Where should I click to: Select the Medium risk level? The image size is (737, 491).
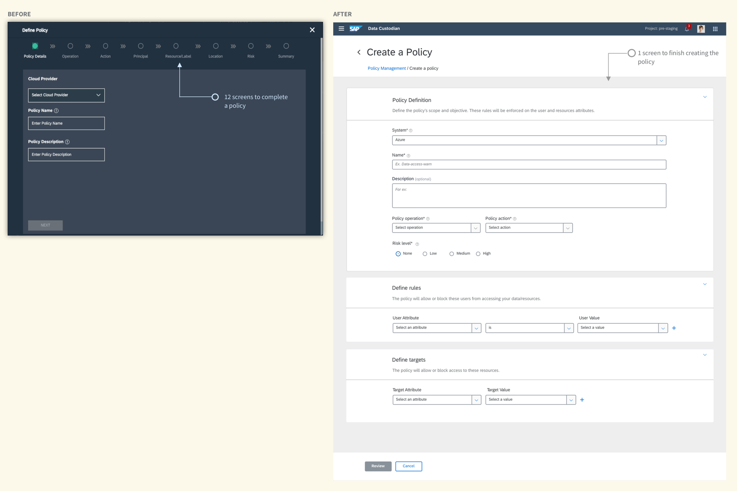(x=451, y=254)
